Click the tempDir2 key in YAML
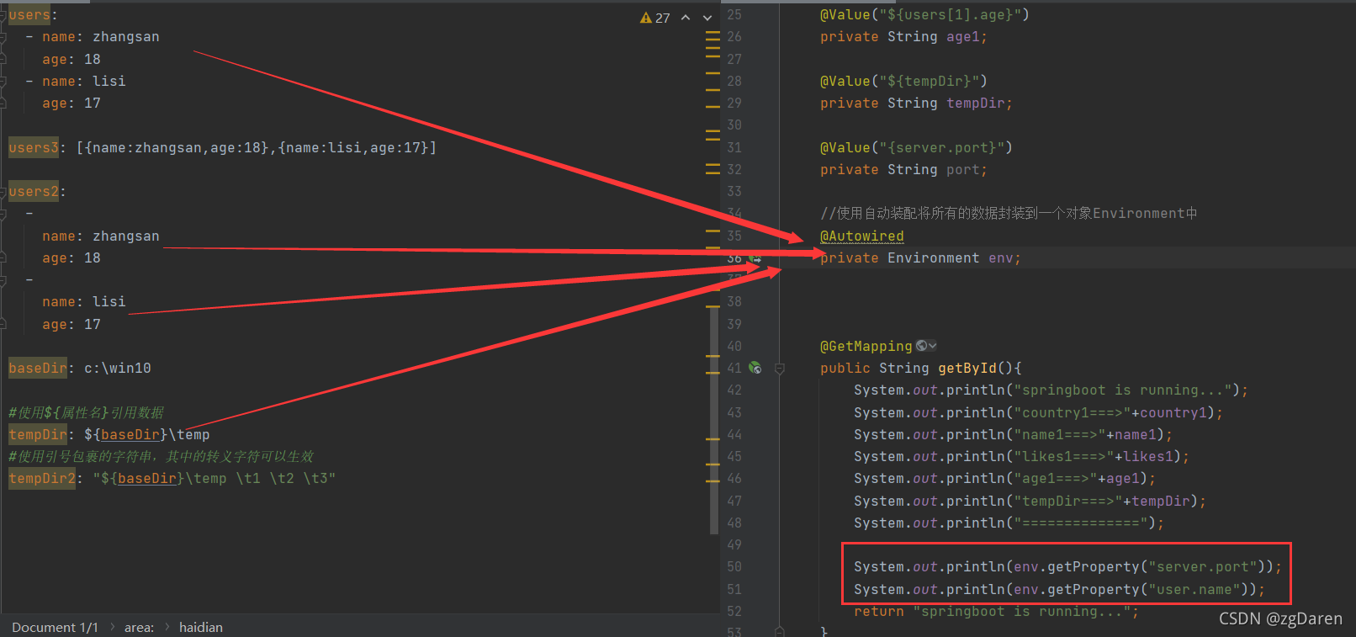This screenshot has height=637, width=1356. click(x=42, y=478)
